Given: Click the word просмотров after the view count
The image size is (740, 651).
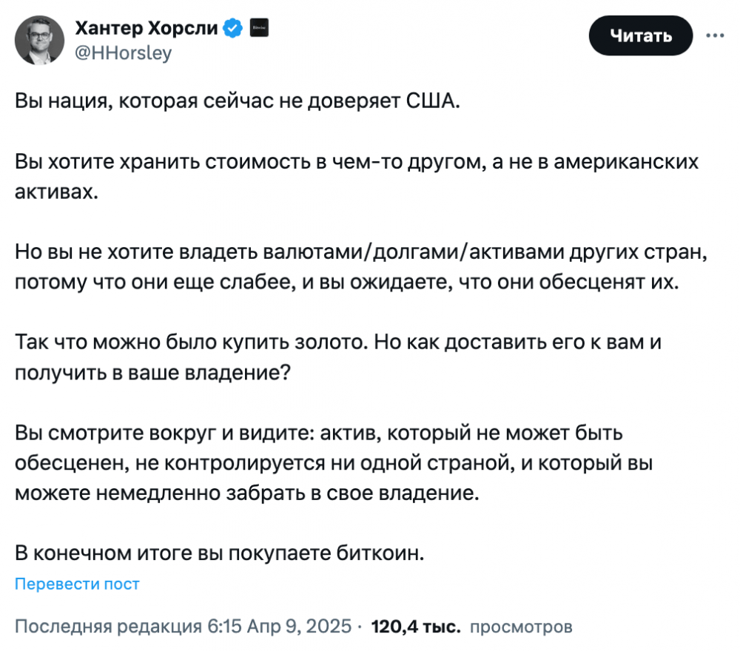Looking at the screenshot, I should [522, 627].
